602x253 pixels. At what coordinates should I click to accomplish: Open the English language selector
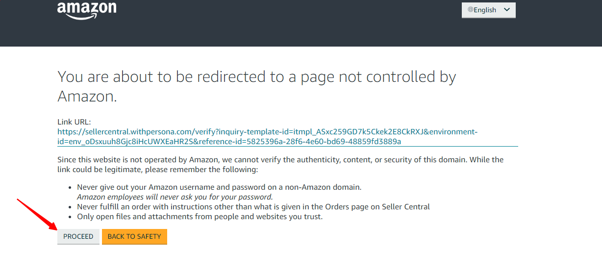point(488,10)
